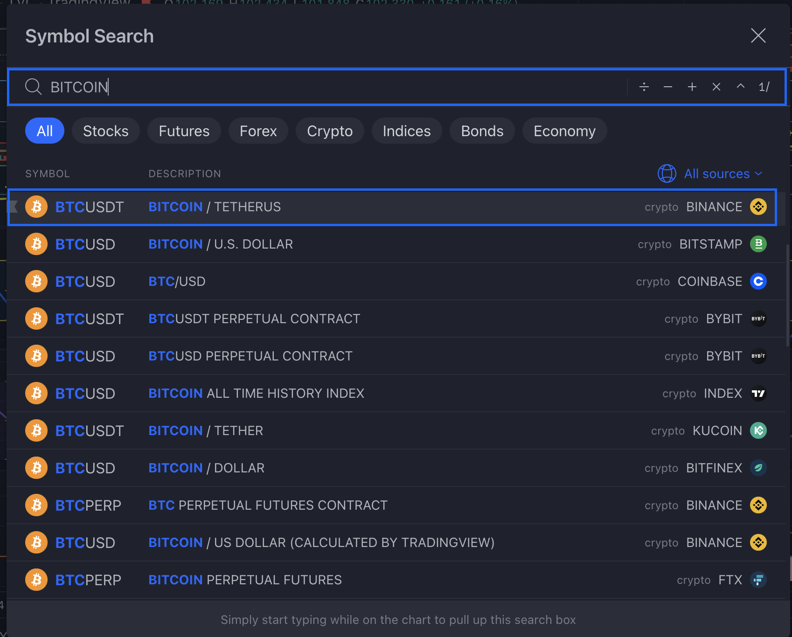The width and height of the screenshot is (792, 637).
Task: Click Bybit logo on BTCUSDT Perpetual row
Action: 758,318
